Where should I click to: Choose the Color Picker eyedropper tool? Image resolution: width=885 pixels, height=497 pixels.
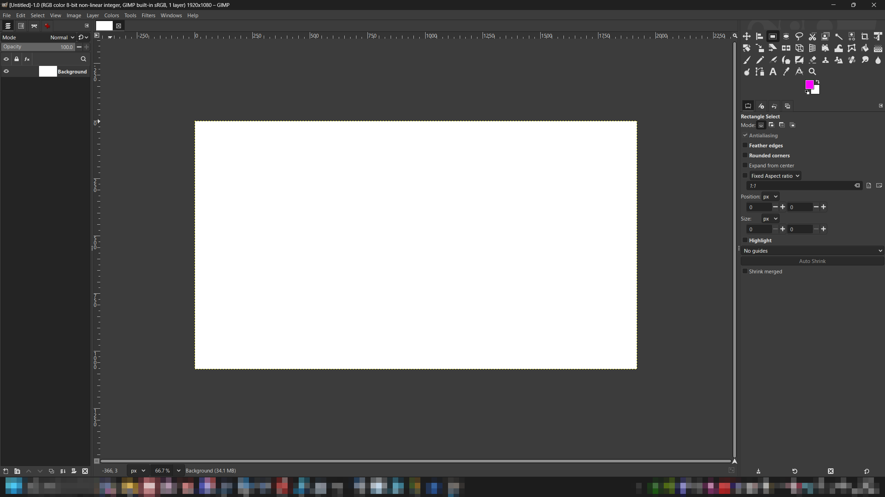(786, 72)
